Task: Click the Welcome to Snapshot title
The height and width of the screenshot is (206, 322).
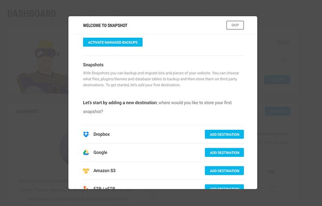Action: coord(105,25)
